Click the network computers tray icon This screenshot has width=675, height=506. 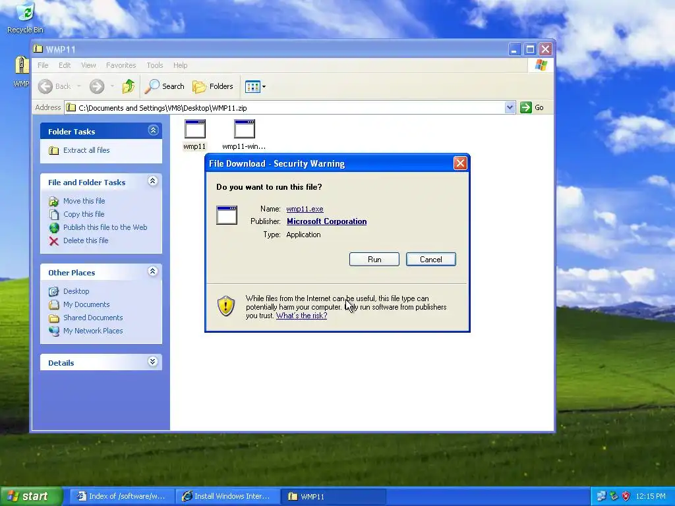[601, 496]
